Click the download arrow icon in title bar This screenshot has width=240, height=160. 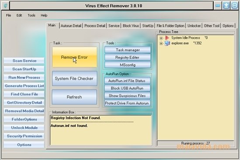click(x=226, y=6)
